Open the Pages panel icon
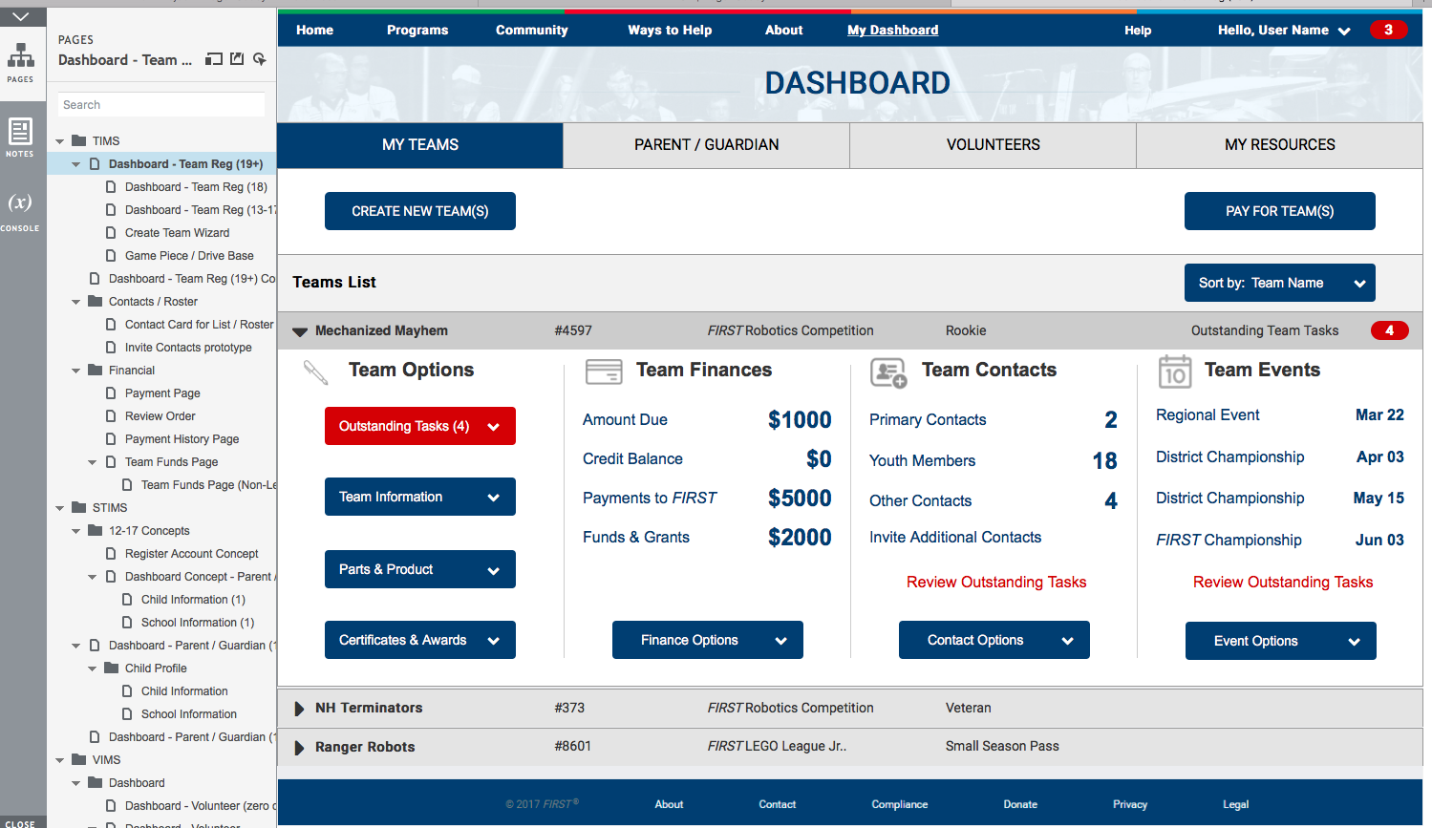Viewport: 1432px width, 828px height. [20, 60]
